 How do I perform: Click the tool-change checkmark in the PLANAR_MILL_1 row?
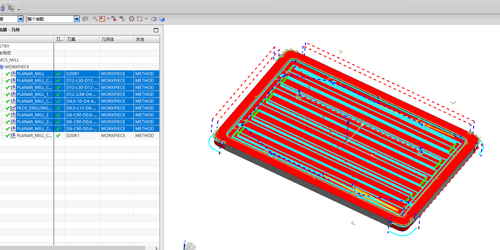[x=58, y=94]
